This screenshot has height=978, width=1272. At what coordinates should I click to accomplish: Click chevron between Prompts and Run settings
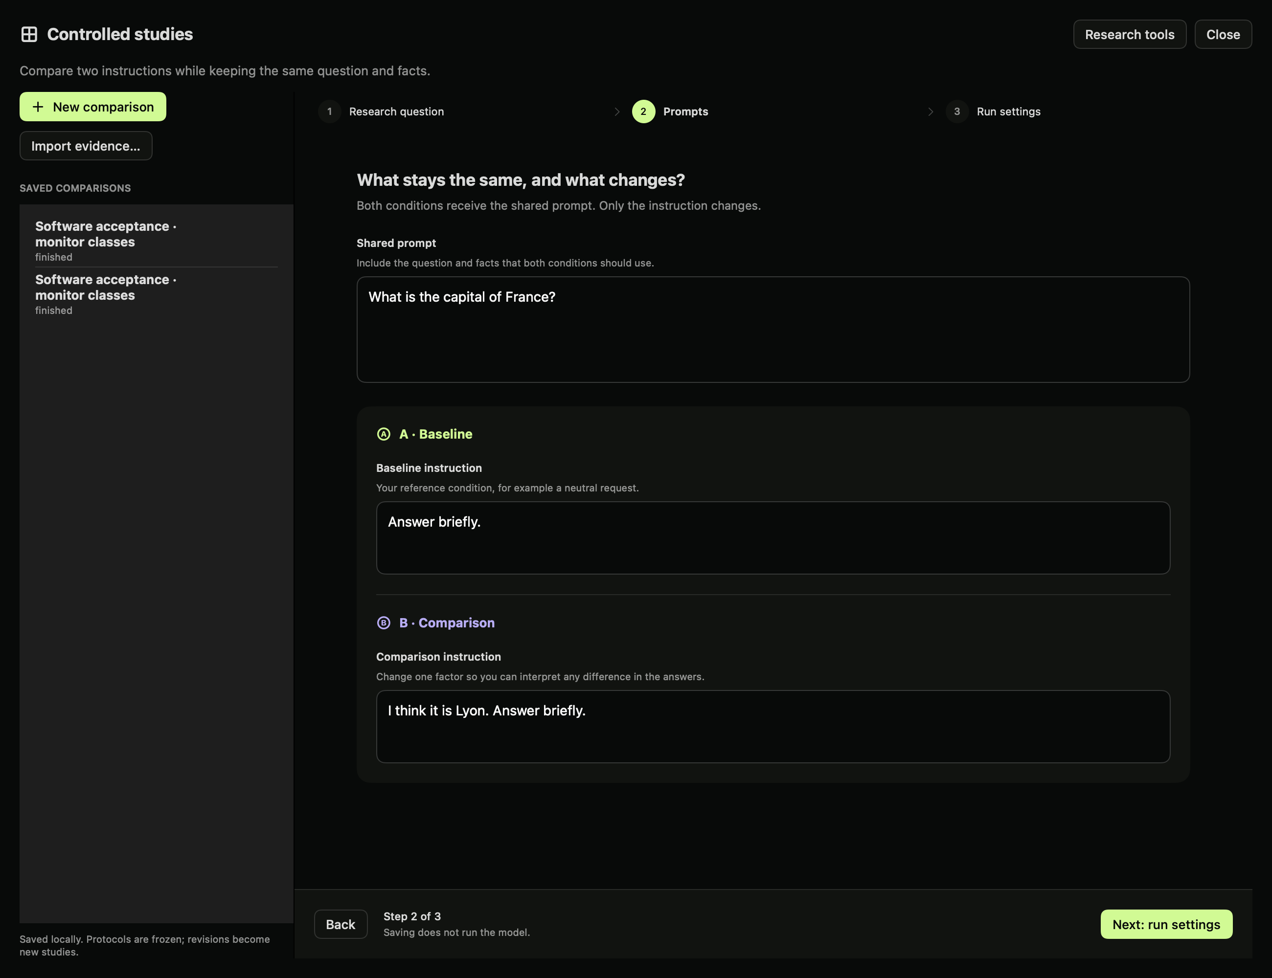tap(930, 112)
